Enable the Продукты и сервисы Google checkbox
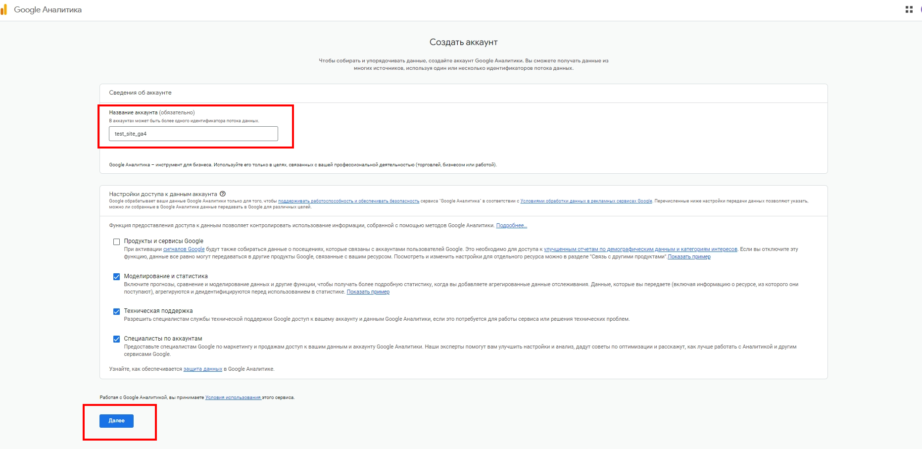The image size is (922, 449). [x=116, y=242]
